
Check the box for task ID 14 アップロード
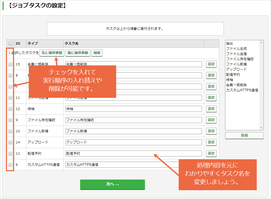pyautogui.click(x=10, y=142)
